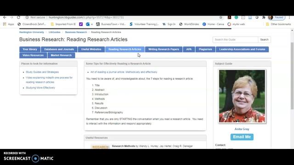The height and width of the screenshot is (165, 294).
Task: Click the 'Discussion' list item text
Action: [x=101, y=108]
